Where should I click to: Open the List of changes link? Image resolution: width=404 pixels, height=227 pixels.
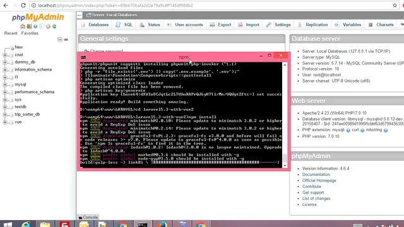coord(316,199)
